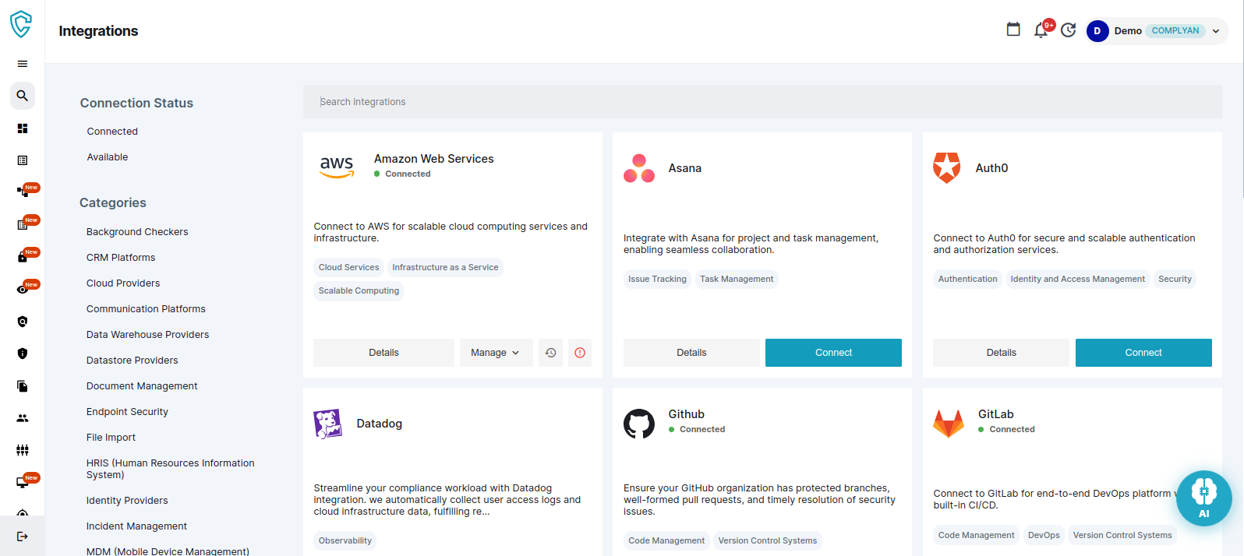Open Details for Auth0
1244x556 pixels.
1001,353
